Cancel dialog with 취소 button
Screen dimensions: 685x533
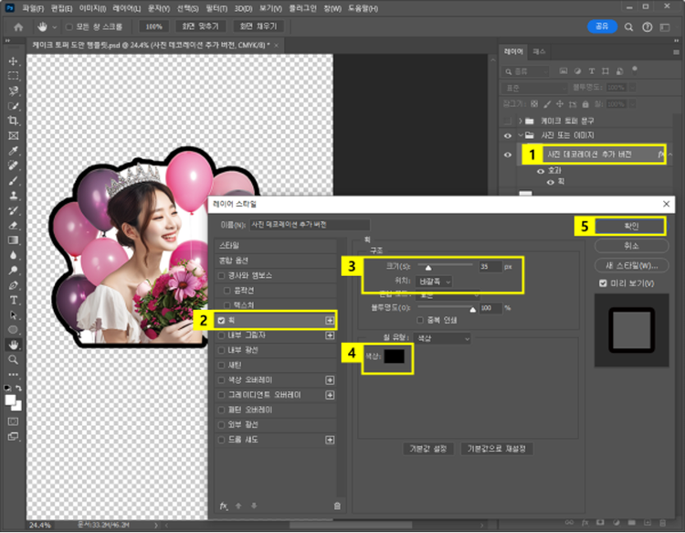[x=631, y=246]
